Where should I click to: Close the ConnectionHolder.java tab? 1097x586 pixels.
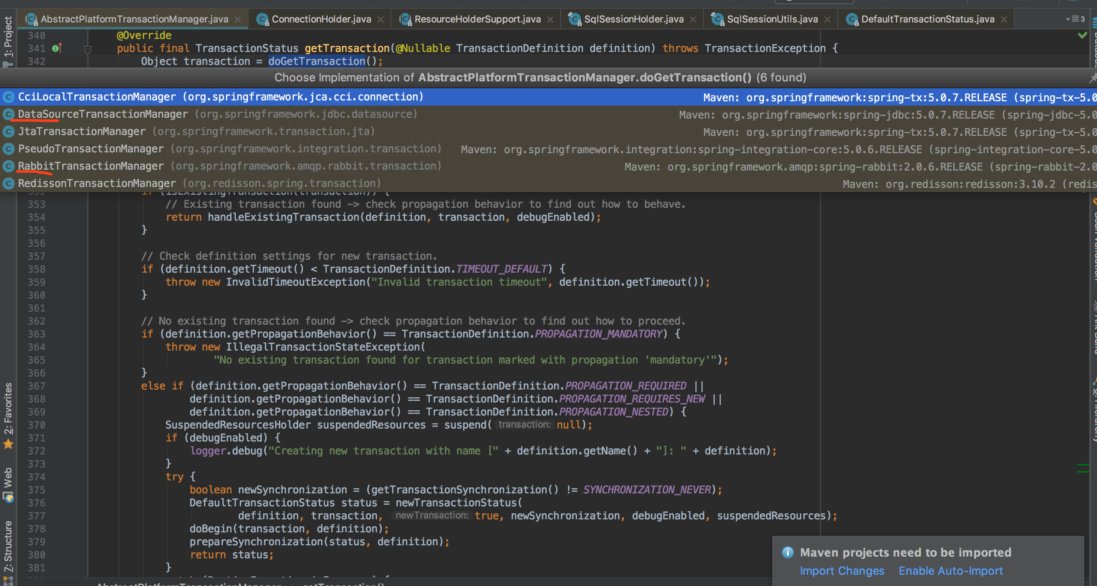(381, 19)
